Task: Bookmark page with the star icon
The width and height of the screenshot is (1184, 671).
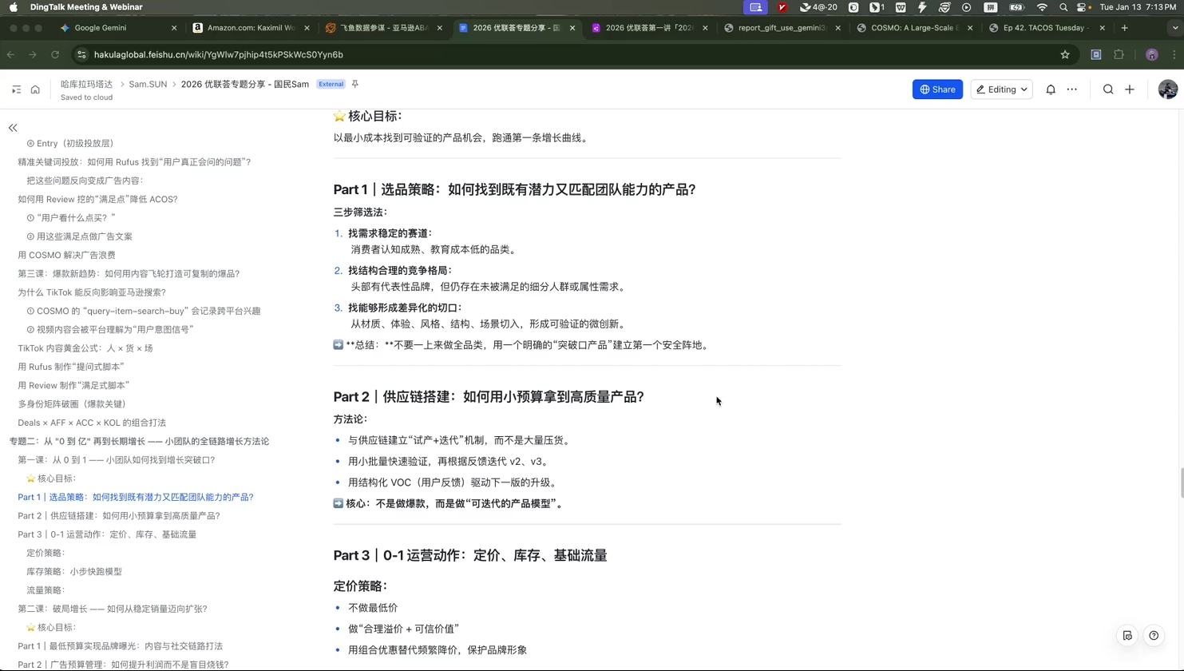Action: pos(1065,54)
